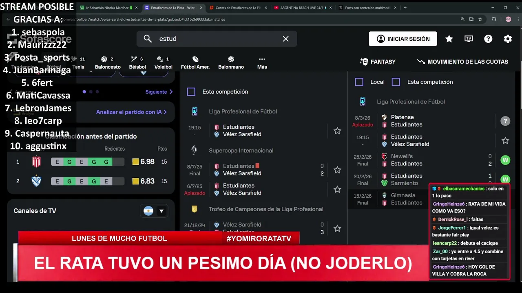Click Estudiantes crest in standings row 1
The width and height of the screenshot is (522, 293).
click(x=37, y=162)
